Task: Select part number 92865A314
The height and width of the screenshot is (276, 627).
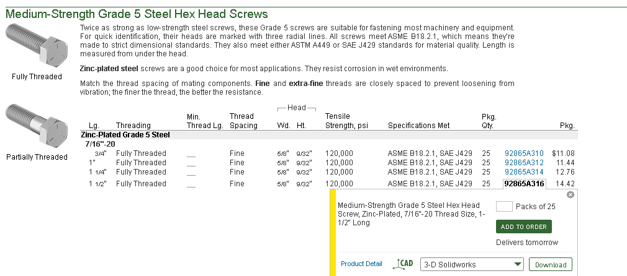Action: coord(524,172)
